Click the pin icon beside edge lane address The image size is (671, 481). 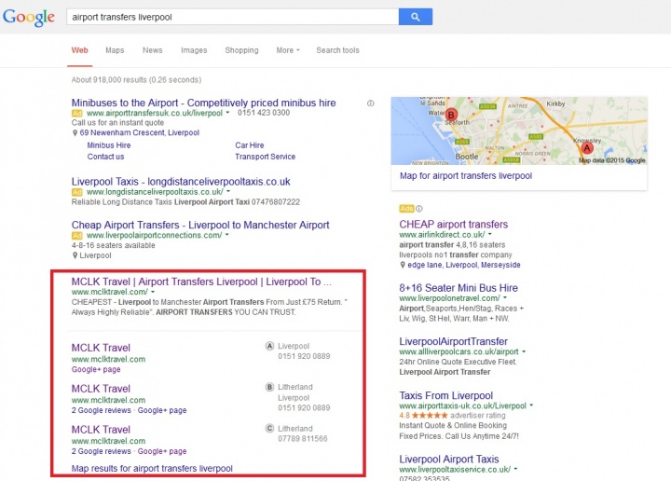coord(403,265)
